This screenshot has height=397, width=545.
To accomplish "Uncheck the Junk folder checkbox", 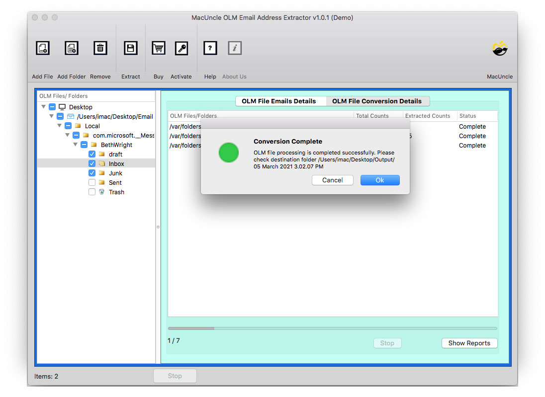I will coord(92,172).
